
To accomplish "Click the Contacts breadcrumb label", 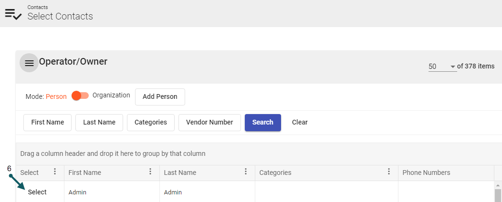I will (38, 7).
